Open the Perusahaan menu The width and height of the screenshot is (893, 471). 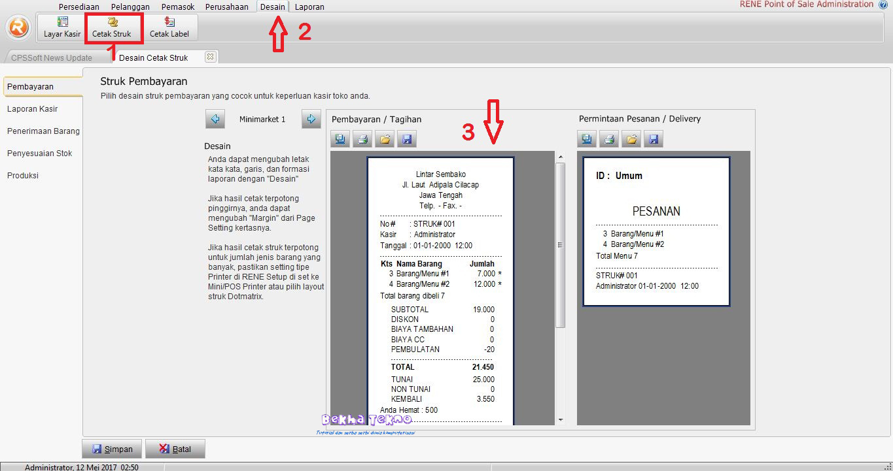227,7
